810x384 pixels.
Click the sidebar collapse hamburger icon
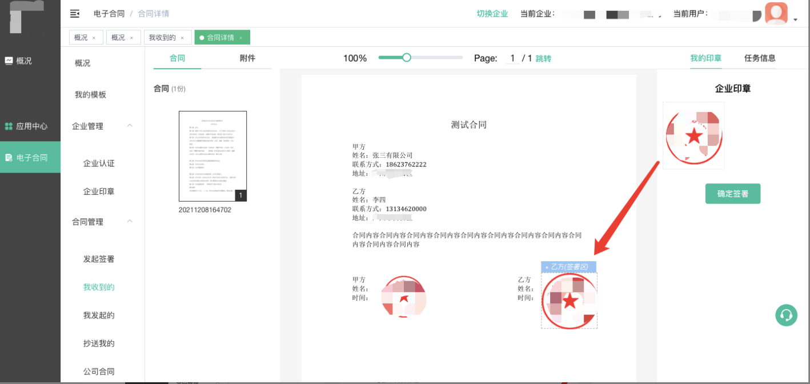pyautogui.click(x=74, y=14)
